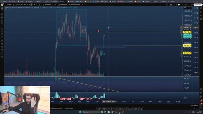Start the Симулятор рынка replay
The height and width of the screenshot is (114, 203).
click(74, 5)
